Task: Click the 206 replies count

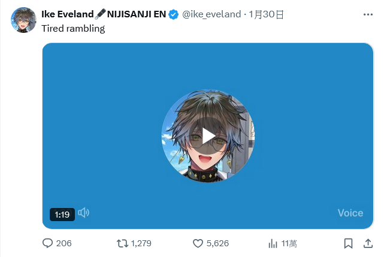Action: pyautogui.click(x=64, y=243)
